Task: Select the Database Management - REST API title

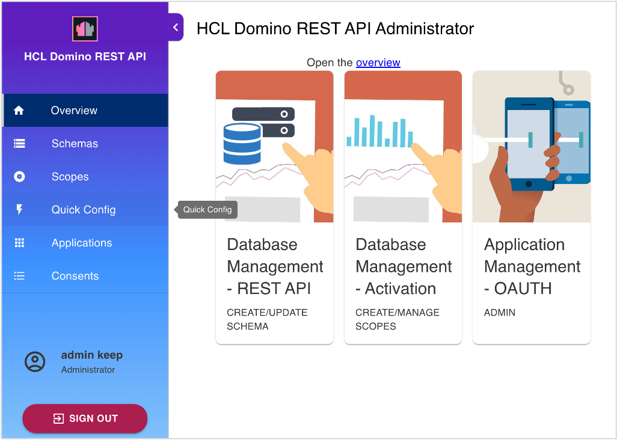Action: [275, 267]
